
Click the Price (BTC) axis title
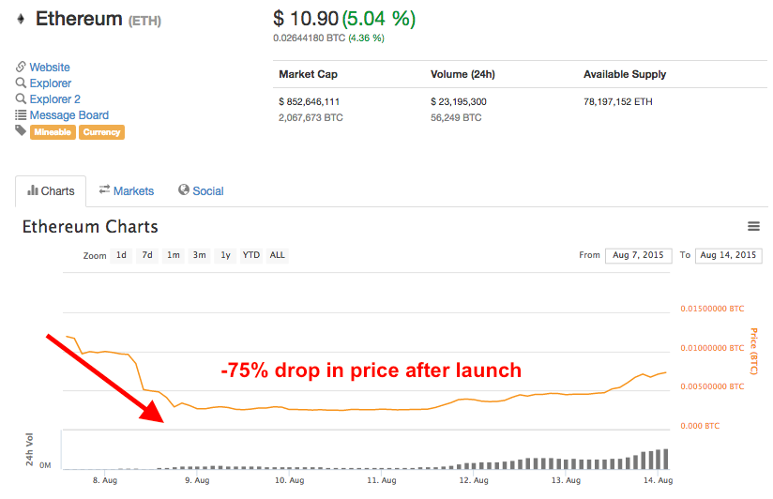coord(753,351)
